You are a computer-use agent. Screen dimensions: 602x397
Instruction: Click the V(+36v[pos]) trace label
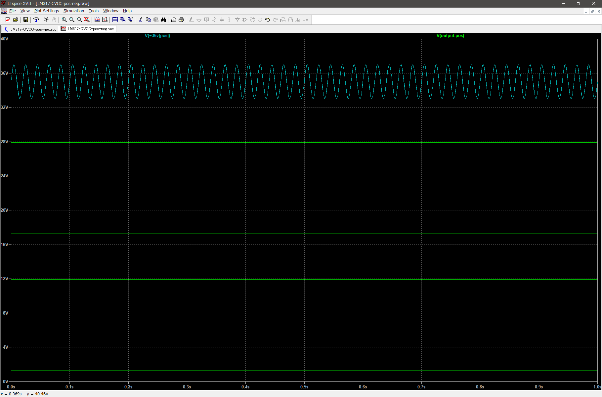pyautogui.click(x=157, y=36)
